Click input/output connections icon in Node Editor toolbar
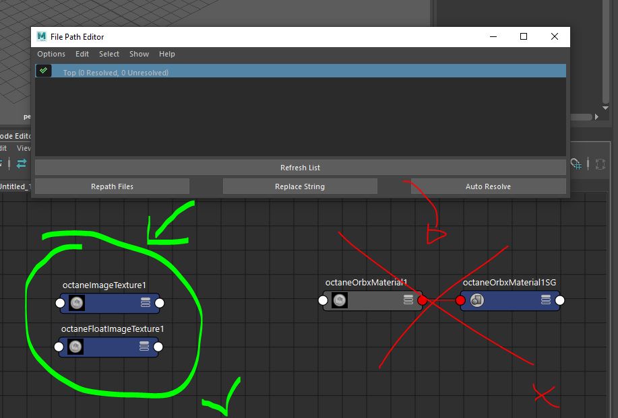This screenshot has height=418, width=618. tap(22, 164)
